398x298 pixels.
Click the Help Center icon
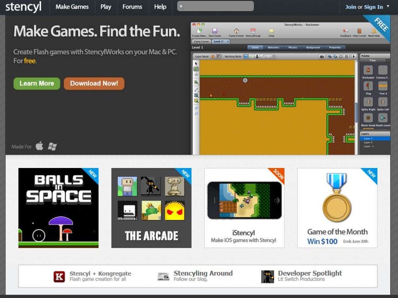click(360, 31)
